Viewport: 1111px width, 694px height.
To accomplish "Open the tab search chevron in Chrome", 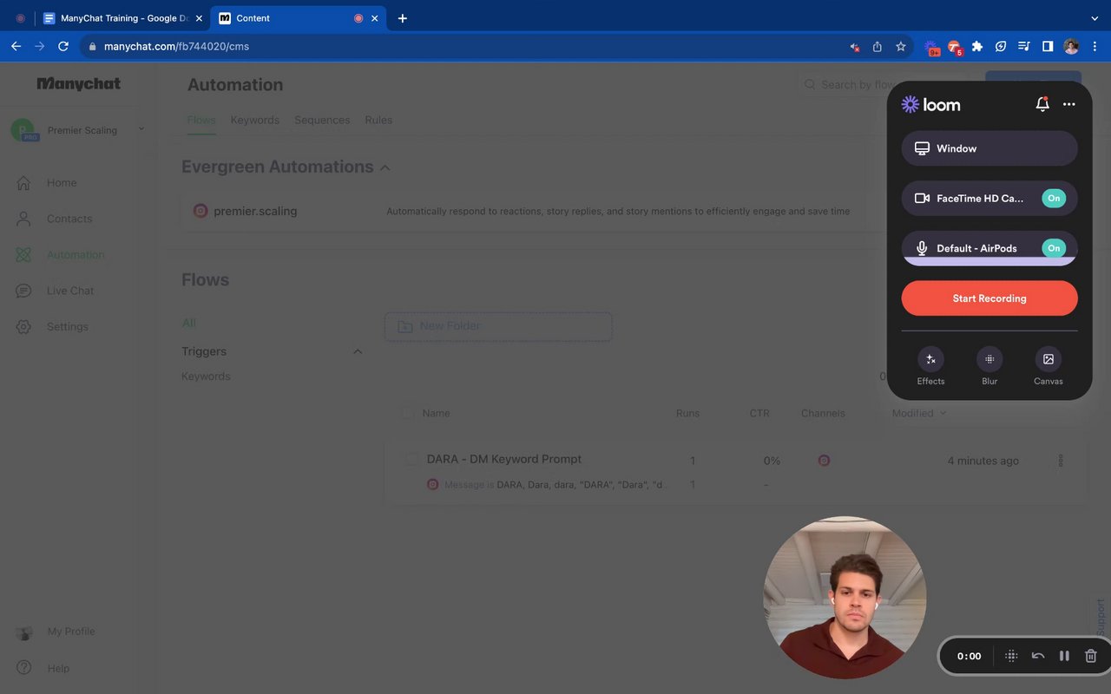I will pyautogui.click(x=1095, y=18).
